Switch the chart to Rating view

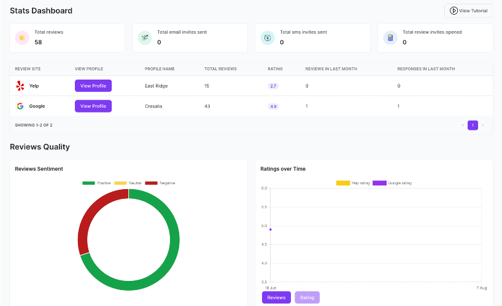click(x=307, y=297)
